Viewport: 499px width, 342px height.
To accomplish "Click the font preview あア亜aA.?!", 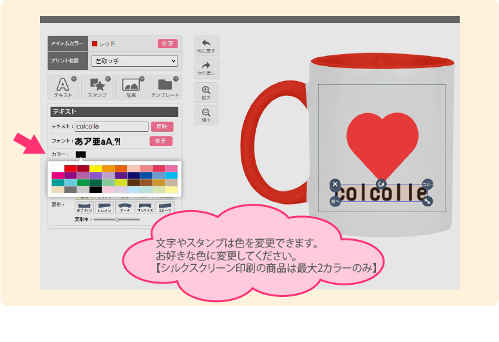I will (97, 141).
